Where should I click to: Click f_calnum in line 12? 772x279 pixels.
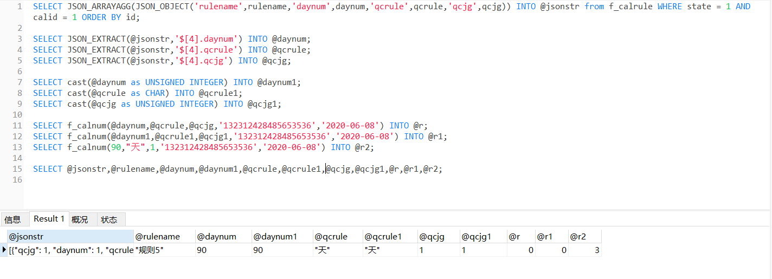pos(87,137)
